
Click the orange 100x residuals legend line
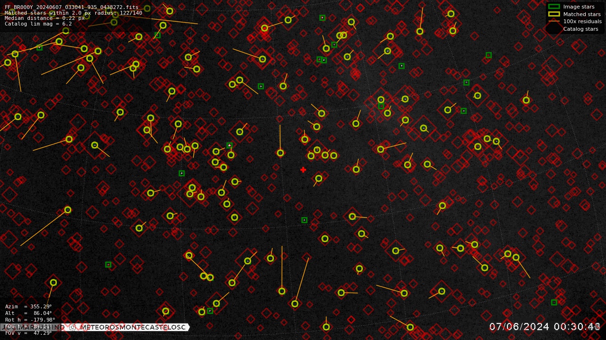(x=554, y=21)
